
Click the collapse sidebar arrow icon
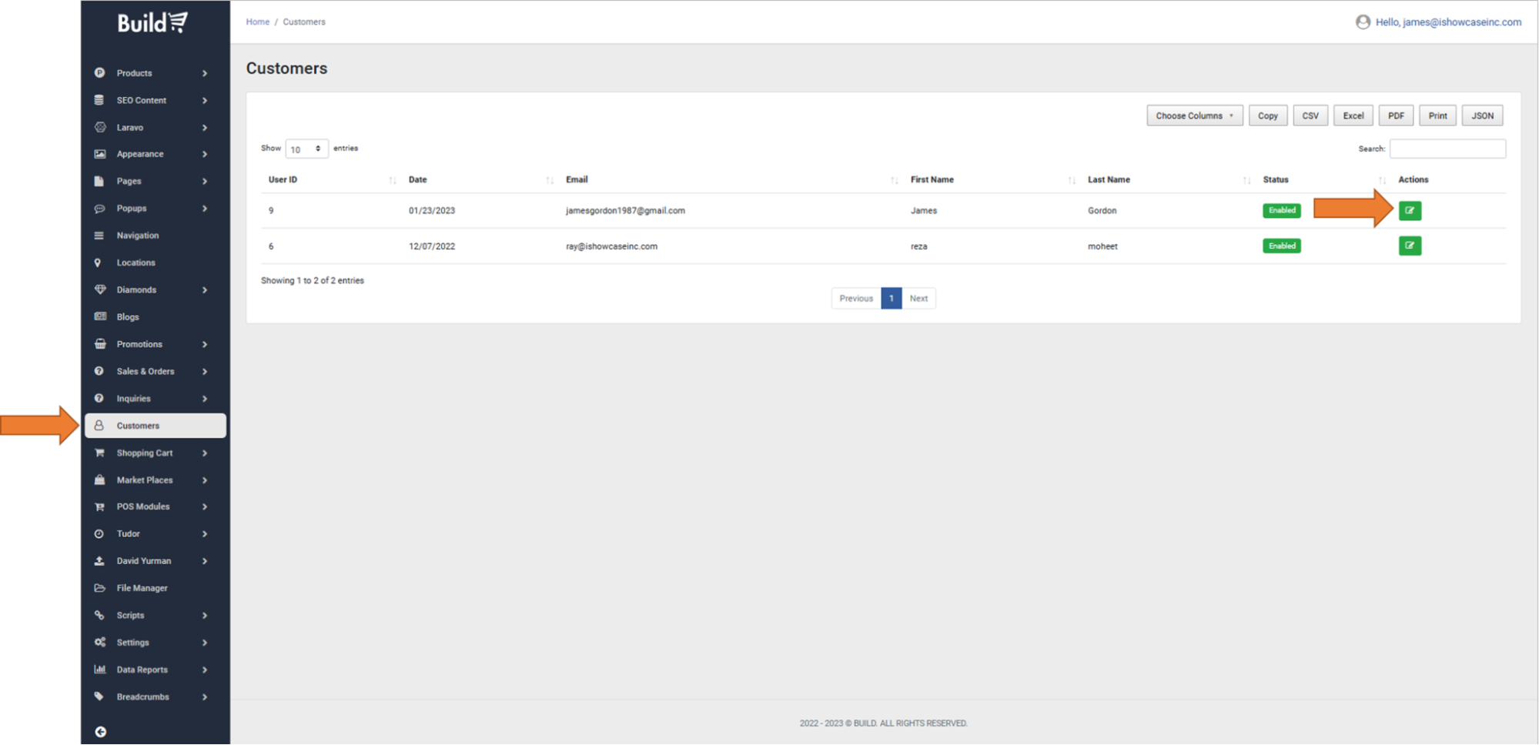100,732
